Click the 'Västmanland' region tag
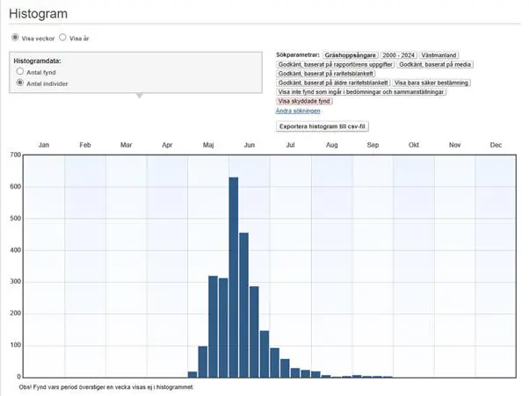The image size is (529, 396). tap(446, 55)
